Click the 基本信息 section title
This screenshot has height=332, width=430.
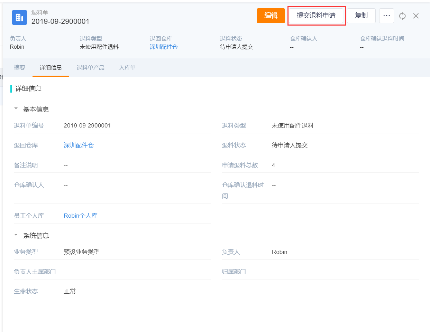36,109
